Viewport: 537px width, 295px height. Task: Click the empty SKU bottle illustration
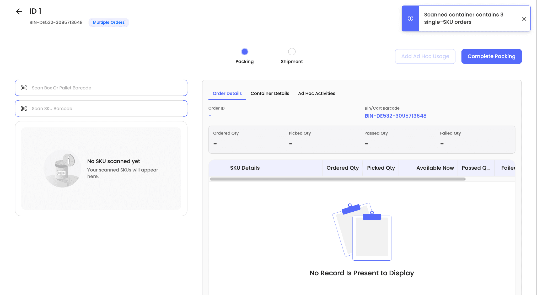coord(62,169)
